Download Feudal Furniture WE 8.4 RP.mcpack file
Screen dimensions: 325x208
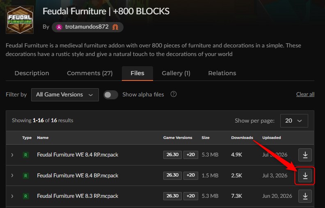(x=305, y=155)
